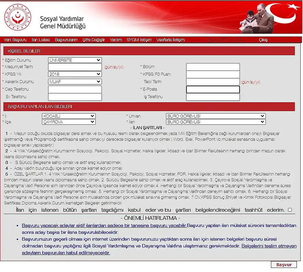Focus the Tecil Tarihi input field
This screenshot has height=272, width=303.
(x=213, y=82)
